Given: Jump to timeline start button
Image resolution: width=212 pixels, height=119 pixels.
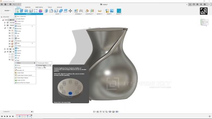Looking at the screenshot, I should (x=2, y=116).
